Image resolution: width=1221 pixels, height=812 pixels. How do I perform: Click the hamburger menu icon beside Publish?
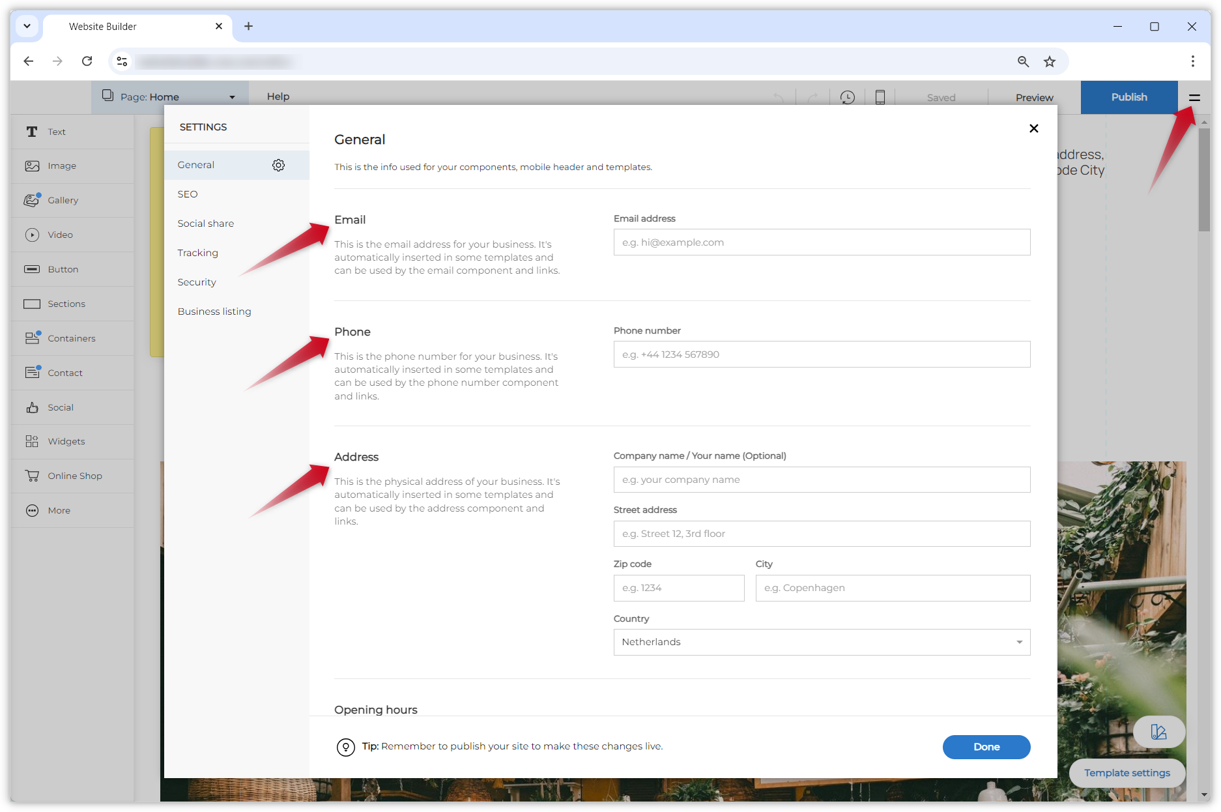(1194, 98)
